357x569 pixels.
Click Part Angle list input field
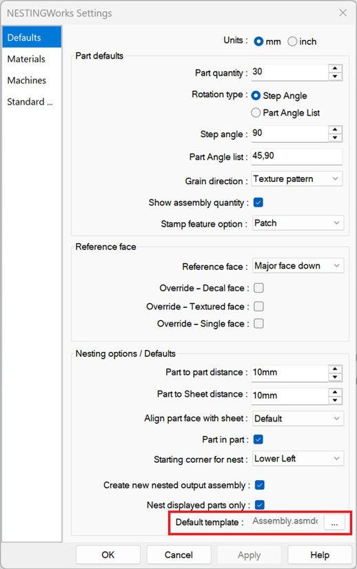[297, 156]
